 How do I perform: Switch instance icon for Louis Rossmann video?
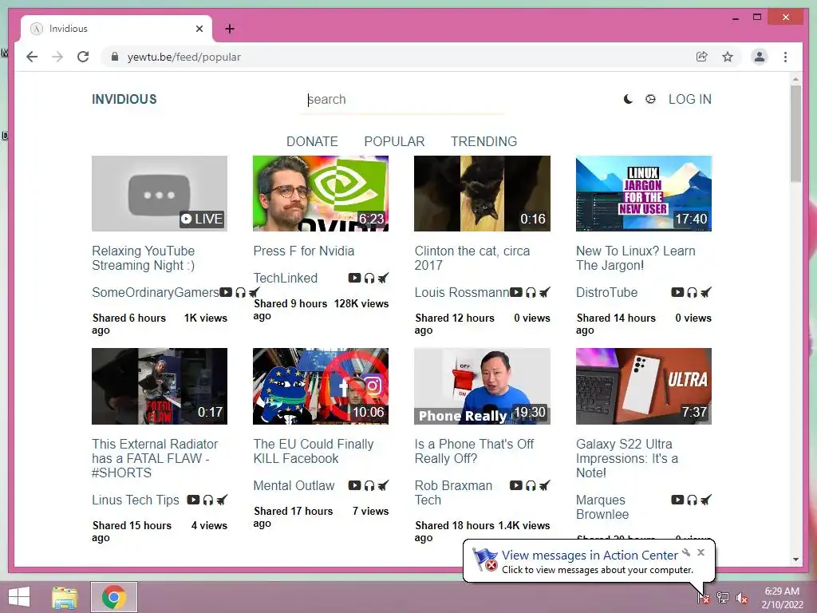(x=544, y=292)
